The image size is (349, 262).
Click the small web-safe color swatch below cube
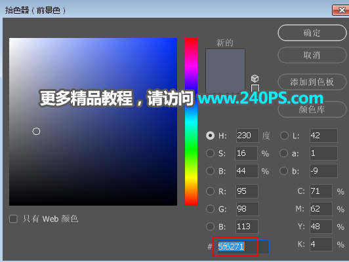(x=255, y=88)
